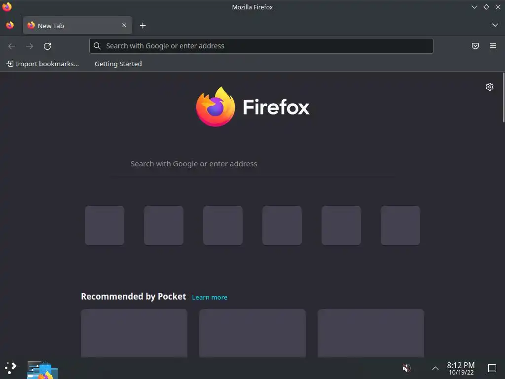Image resolution: width=505 pixels, height=379 pixels.
Task: Maximize the Mozilla Firefox window
Action: [486, 7]
